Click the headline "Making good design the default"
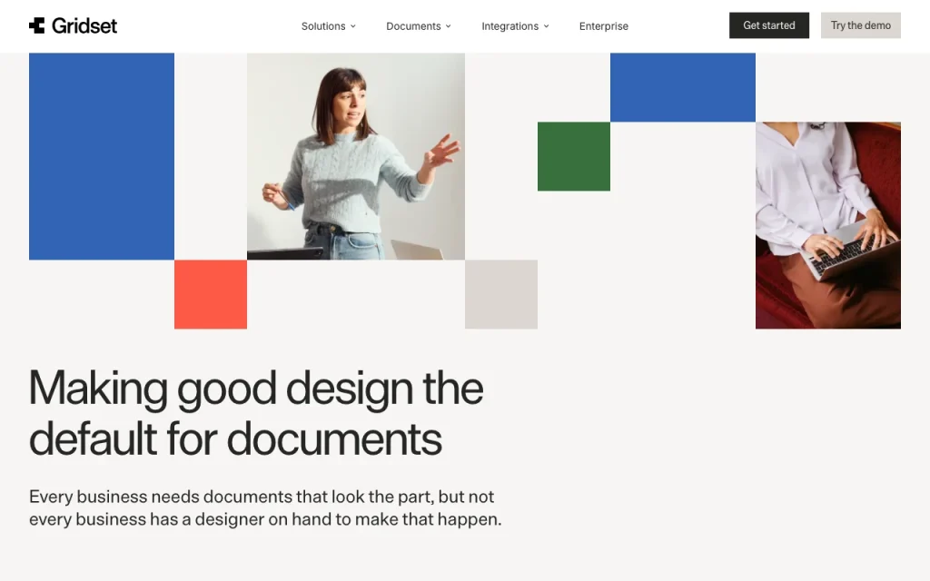This screenshot has width=930, height=581. click(x=256, y=413)
